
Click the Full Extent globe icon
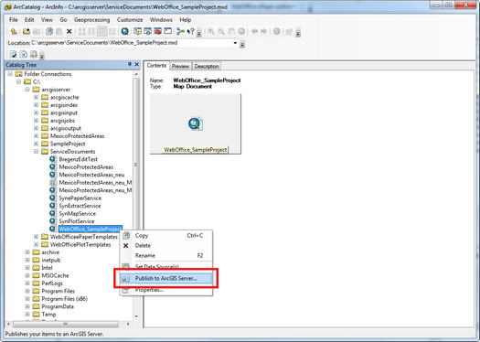(x=241, y=31)
